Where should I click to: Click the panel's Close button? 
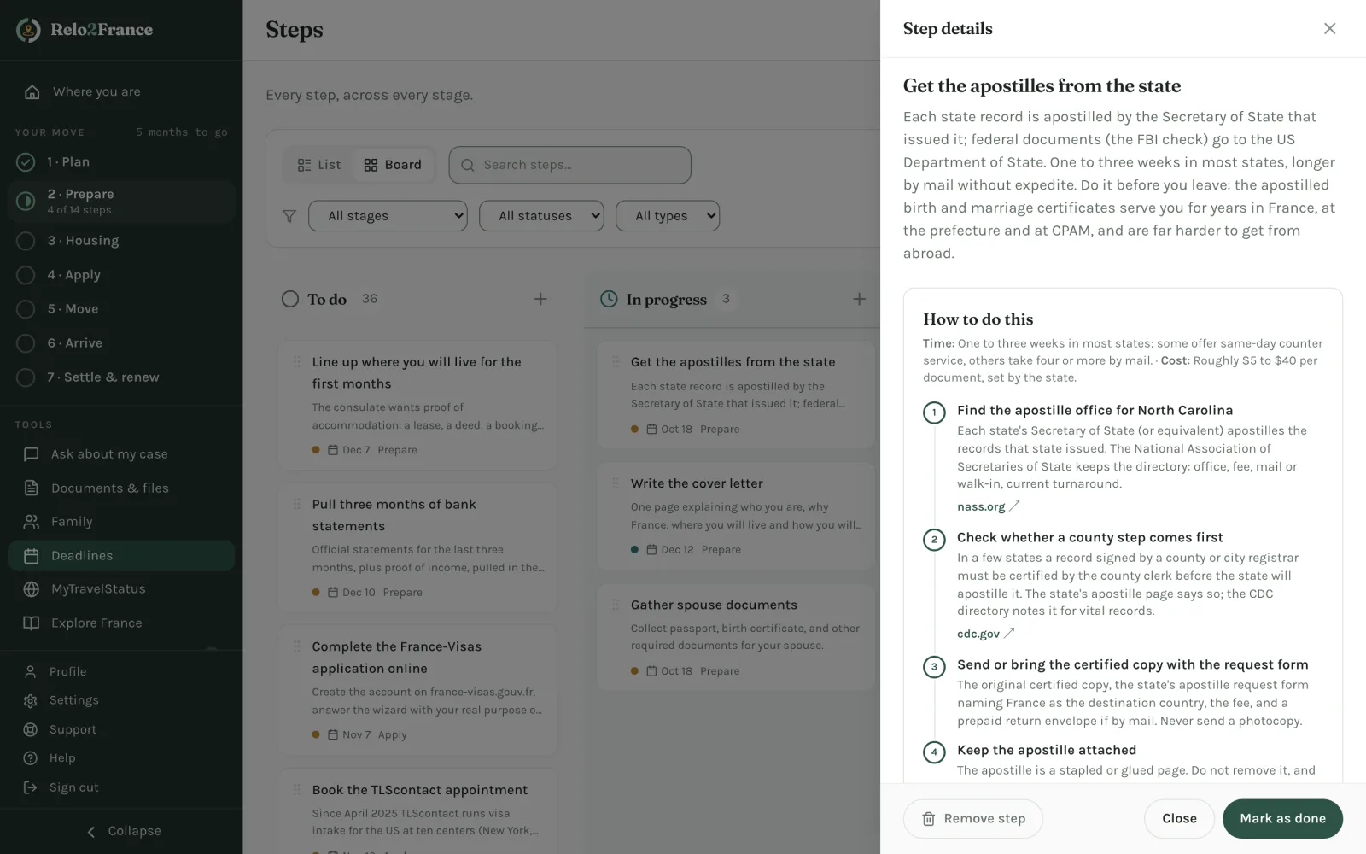1179,818
